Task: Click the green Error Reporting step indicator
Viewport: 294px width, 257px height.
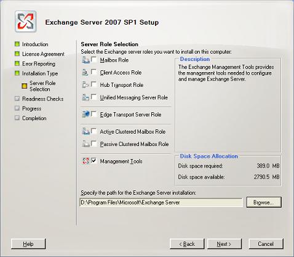Action: pos(17,63)
